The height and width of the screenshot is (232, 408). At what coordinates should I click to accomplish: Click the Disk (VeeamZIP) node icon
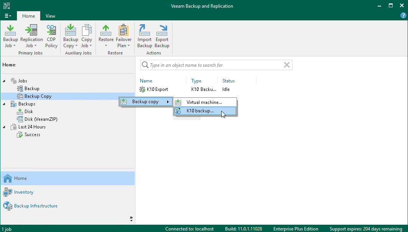20,119
